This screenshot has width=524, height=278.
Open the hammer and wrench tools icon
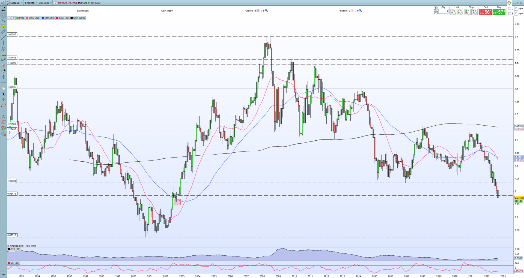(4, 71)
